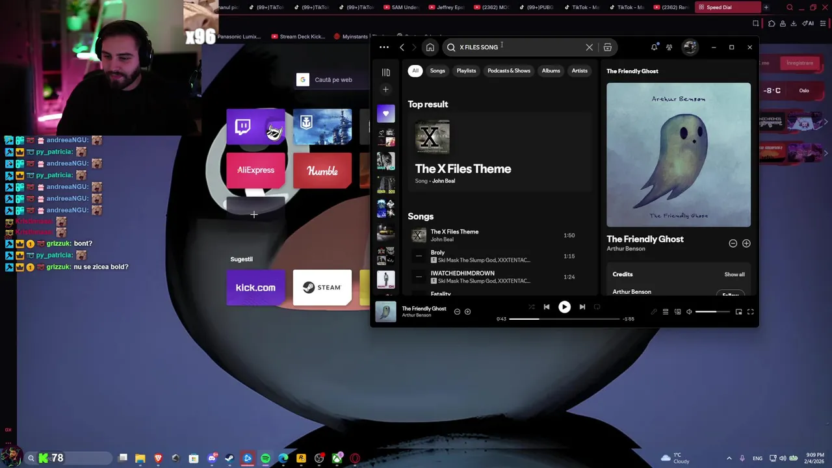Switch to Speed Dial browser tab
832x468 pixels.
pyautogui.click(x=728, y=7)
